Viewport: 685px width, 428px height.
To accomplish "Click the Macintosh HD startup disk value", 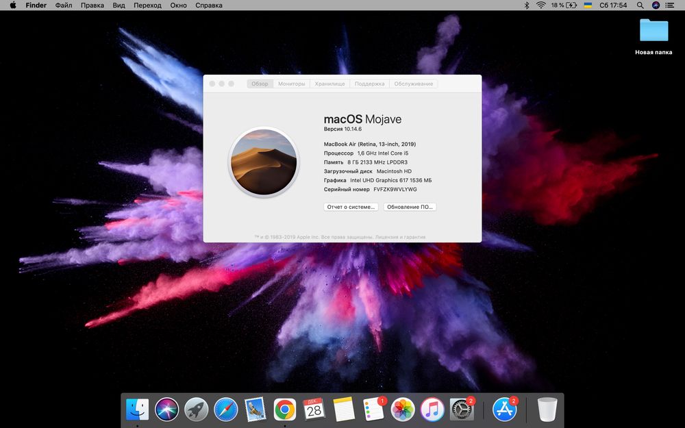I will coord(394,171).
